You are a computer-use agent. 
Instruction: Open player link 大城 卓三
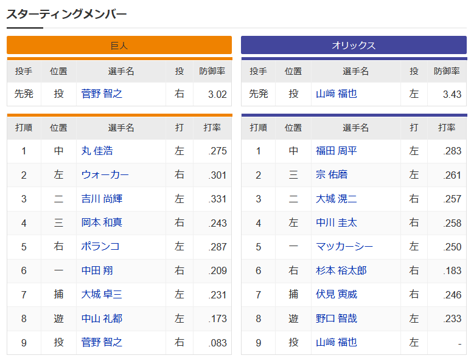pyautogui.click(x=102, y=294)
